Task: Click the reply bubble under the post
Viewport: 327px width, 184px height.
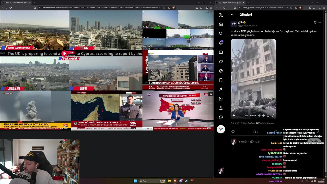Action: point(233,132)
